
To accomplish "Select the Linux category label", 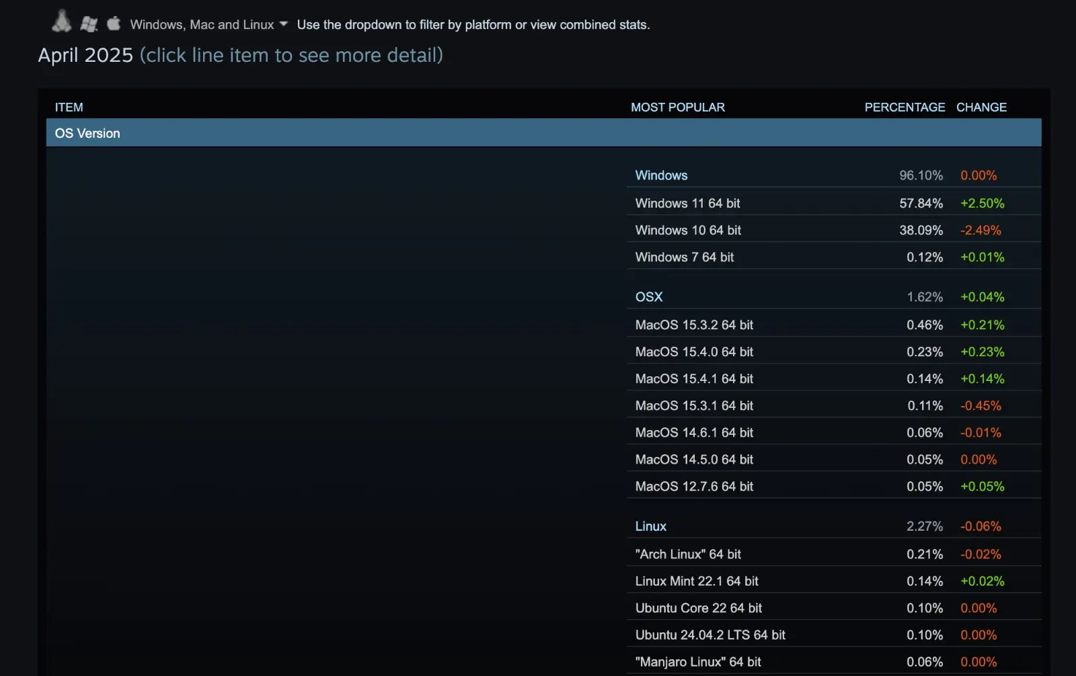I will (x=651, y=526).
